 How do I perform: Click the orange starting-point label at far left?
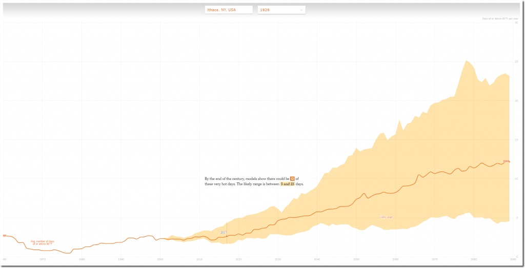pyautogui.click(x=5, y=236)
